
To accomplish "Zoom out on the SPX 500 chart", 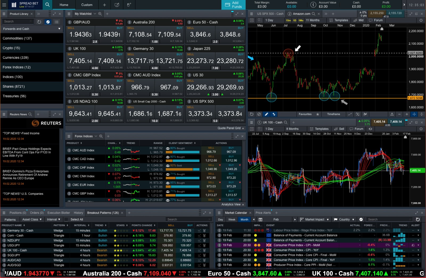I will pyautogui.click(x=399, y=114).
